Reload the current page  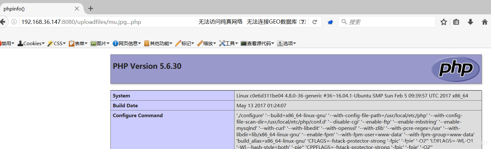[315, 22]
